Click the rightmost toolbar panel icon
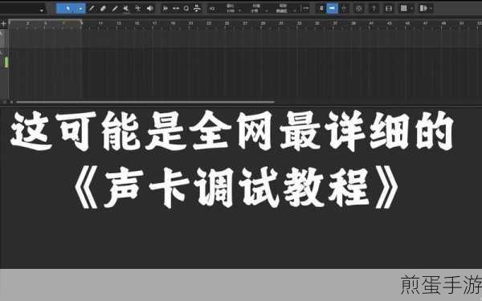 423,9
